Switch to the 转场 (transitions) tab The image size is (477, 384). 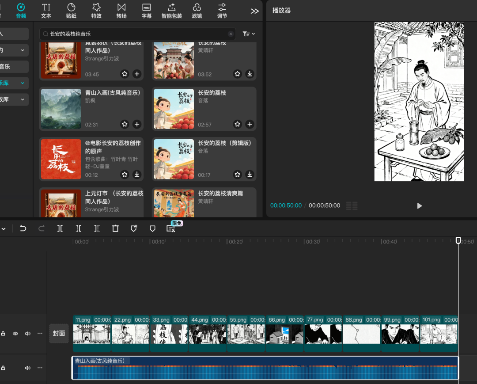(x=121, y=11)
